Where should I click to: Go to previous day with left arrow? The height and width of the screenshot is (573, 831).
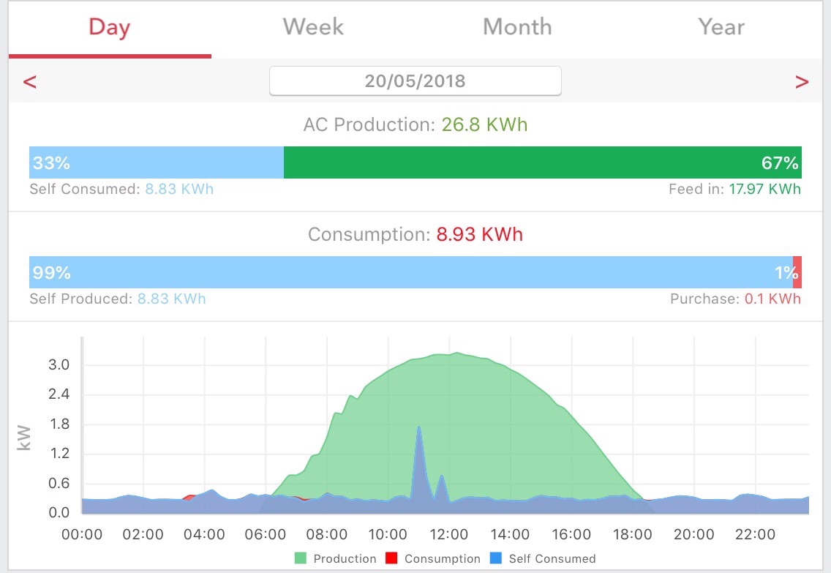(30, 82)
